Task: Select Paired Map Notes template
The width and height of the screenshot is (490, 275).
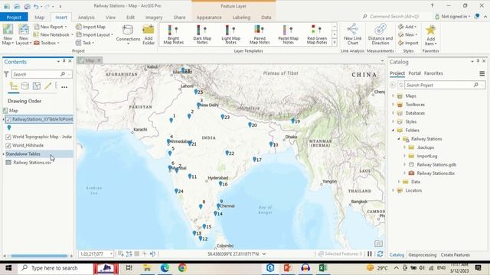Action: coord(260,34)
